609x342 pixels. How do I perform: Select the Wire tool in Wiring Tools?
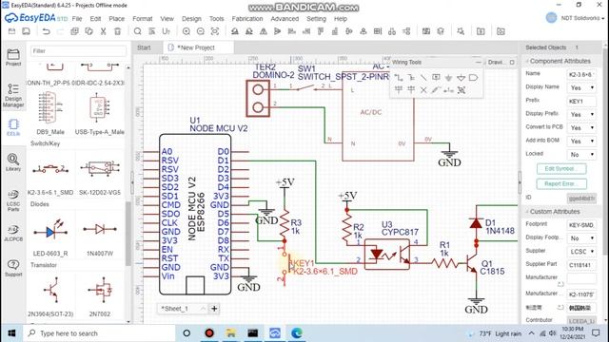tap(399, 78)
